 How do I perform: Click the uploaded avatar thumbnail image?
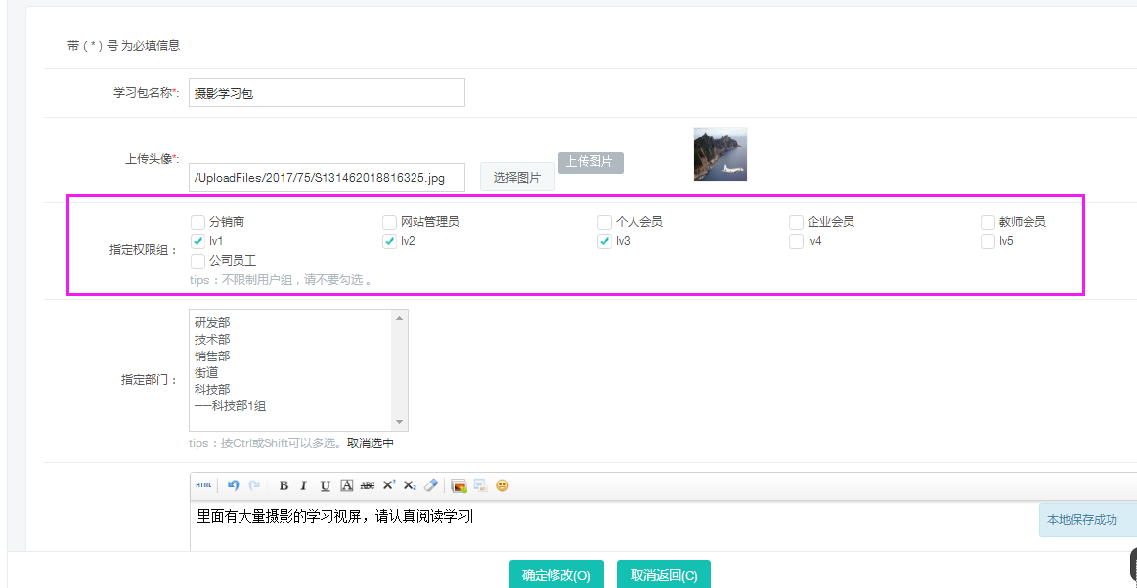tap(721, 154)
